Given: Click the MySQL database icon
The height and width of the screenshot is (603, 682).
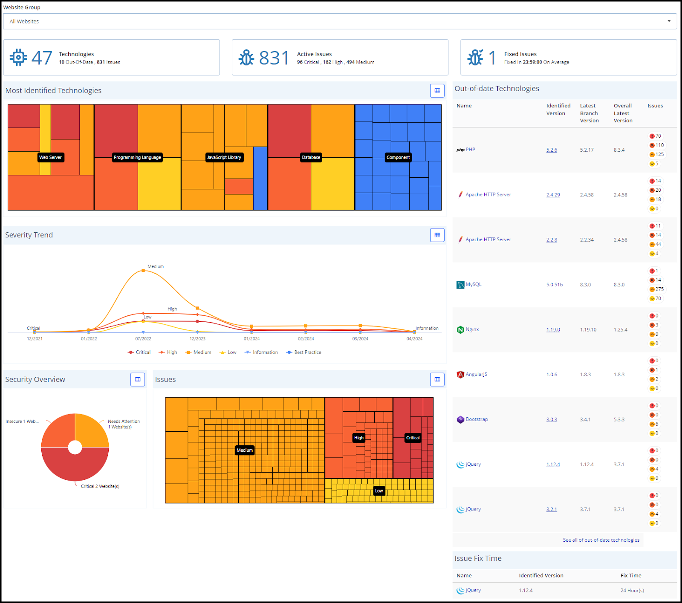Looking at the screenshot, I should (x=459, y=284).
